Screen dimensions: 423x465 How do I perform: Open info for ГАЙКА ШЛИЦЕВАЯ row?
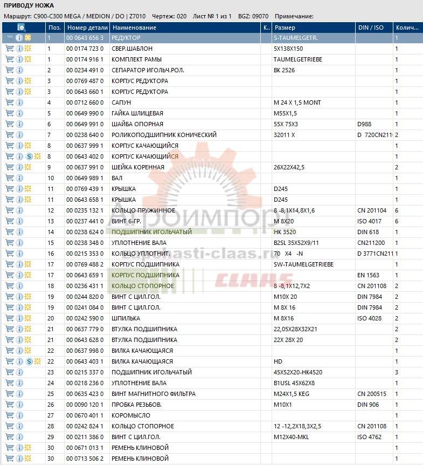tap(19, 113)
